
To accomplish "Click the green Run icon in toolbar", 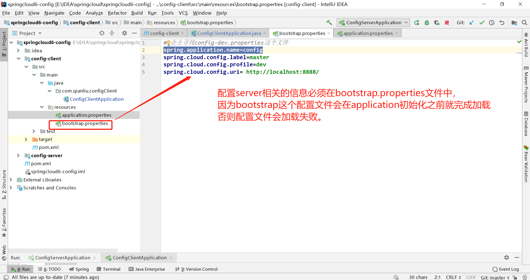I will coord(417,23).
